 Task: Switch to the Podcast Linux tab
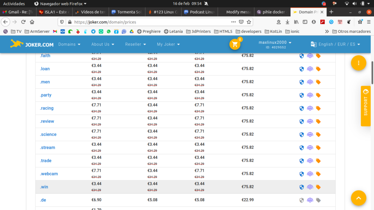[x=199, y=12]
